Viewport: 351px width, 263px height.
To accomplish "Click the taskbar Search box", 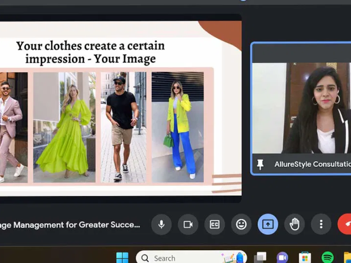I will coord(191,258).
